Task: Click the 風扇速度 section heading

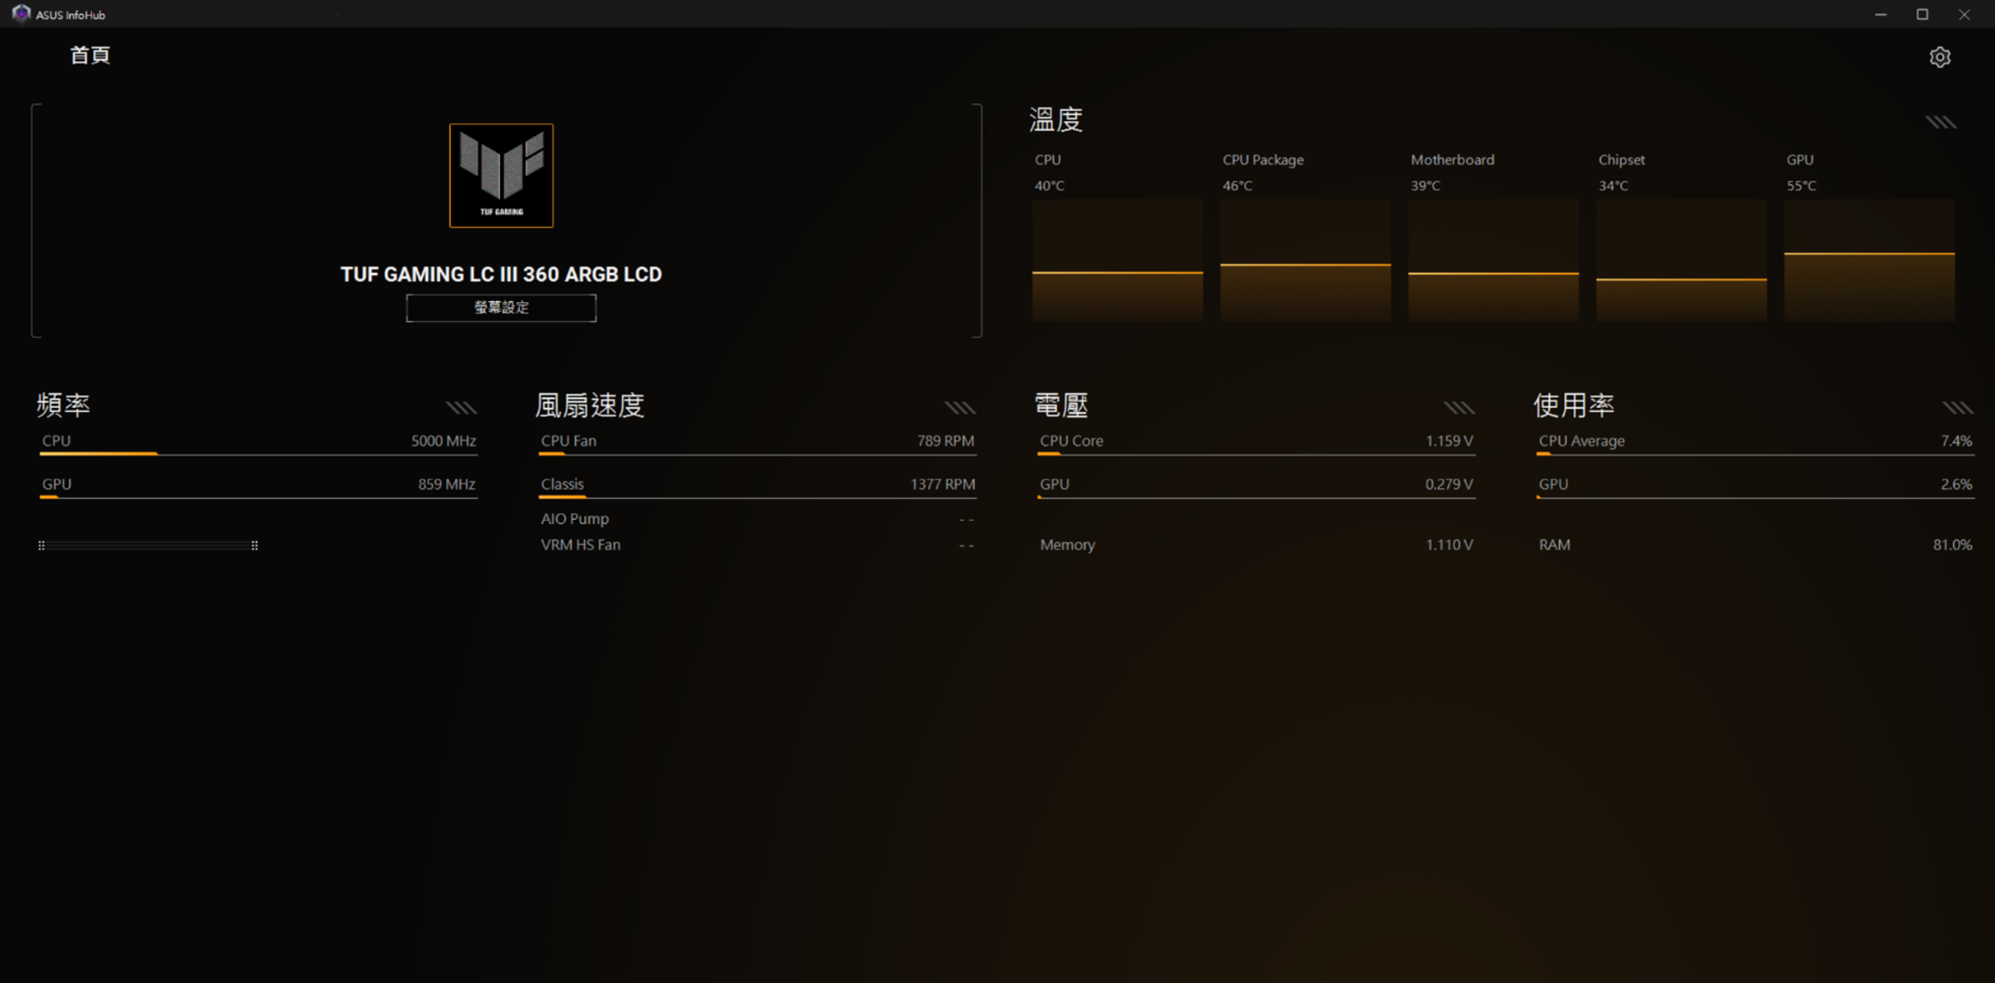Action: 590,405
